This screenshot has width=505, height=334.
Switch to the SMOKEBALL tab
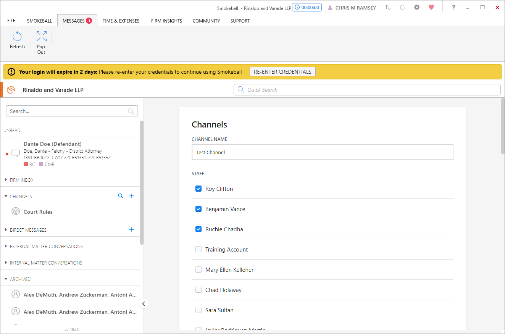coord(39,21)
